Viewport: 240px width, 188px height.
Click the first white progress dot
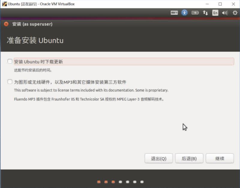[x=120, y=182]
